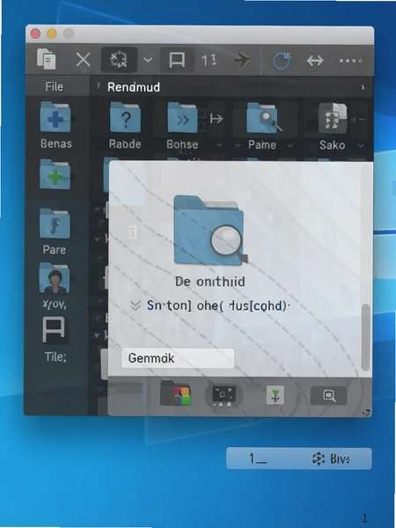Click the arrow pointer toolbar icon

(x=243, y=61)
